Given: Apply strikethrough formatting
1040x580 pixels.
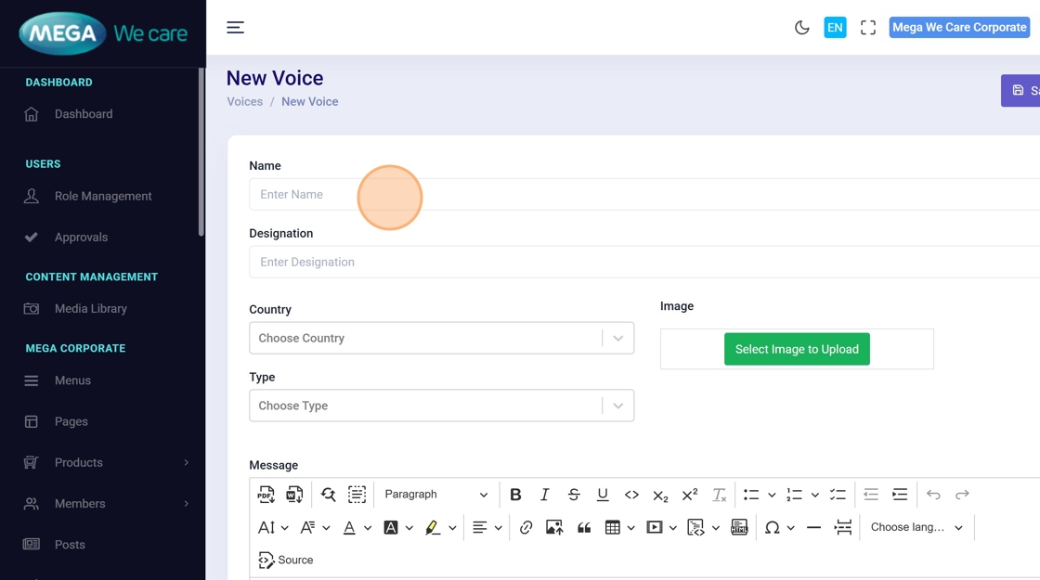Looking at the screenshot, I should tap(574, 495).
